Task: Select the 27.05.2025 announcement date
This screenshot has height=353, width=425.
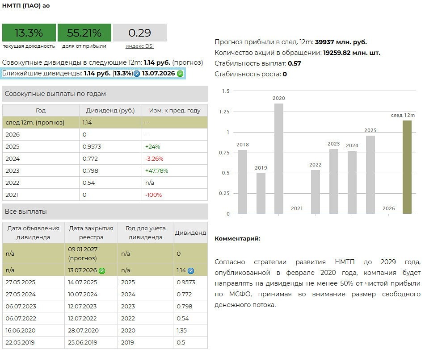Action: [x=20, y=282]
